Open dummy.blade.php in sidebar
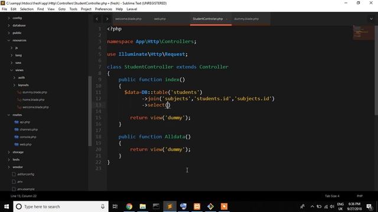The image size is (378, 212). 35,92
